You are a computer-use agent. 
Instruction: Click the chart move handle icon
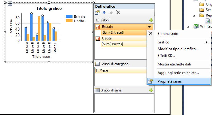[10, 3]
